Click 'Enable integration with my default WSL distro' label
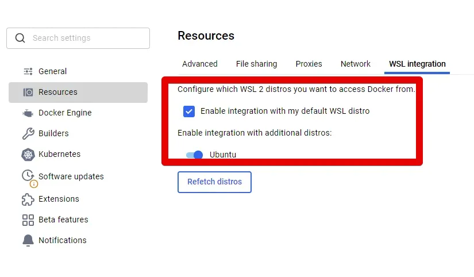The image size is (474, 277). point(285,111)
